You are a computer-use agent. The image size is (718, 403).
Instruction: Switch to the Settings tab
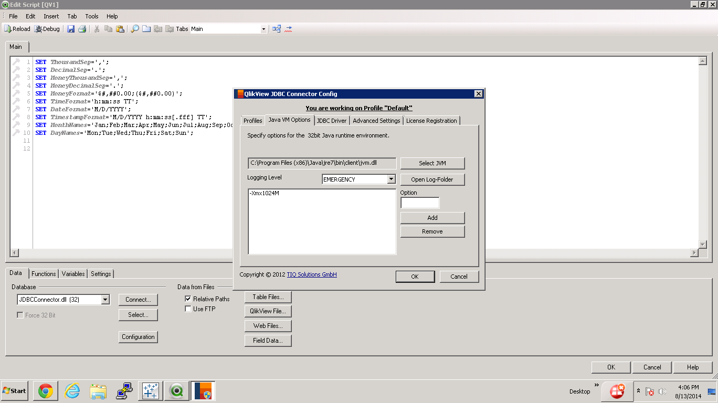point(101,274)
